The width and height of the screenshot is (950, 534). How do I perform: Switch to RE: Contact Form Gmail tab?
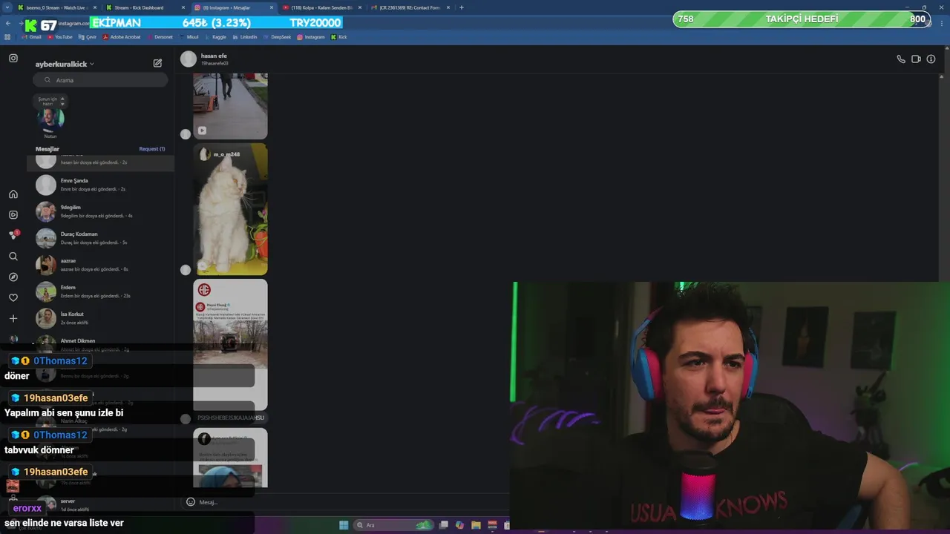pyautogui.click(x=409, y=7)
